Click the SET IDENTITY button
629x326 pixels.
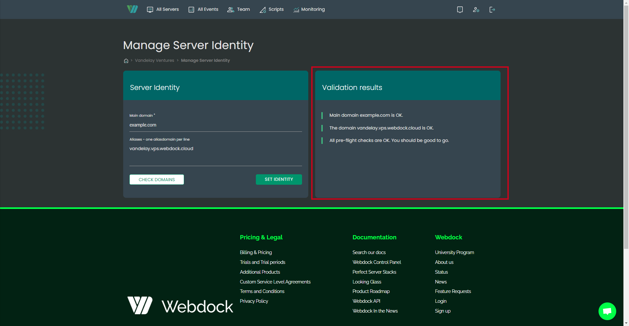pos(279,180)
